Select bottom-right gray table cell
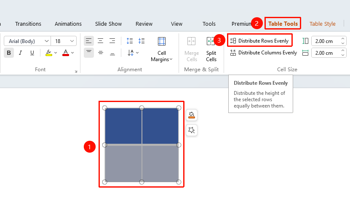 pos(160,164)
